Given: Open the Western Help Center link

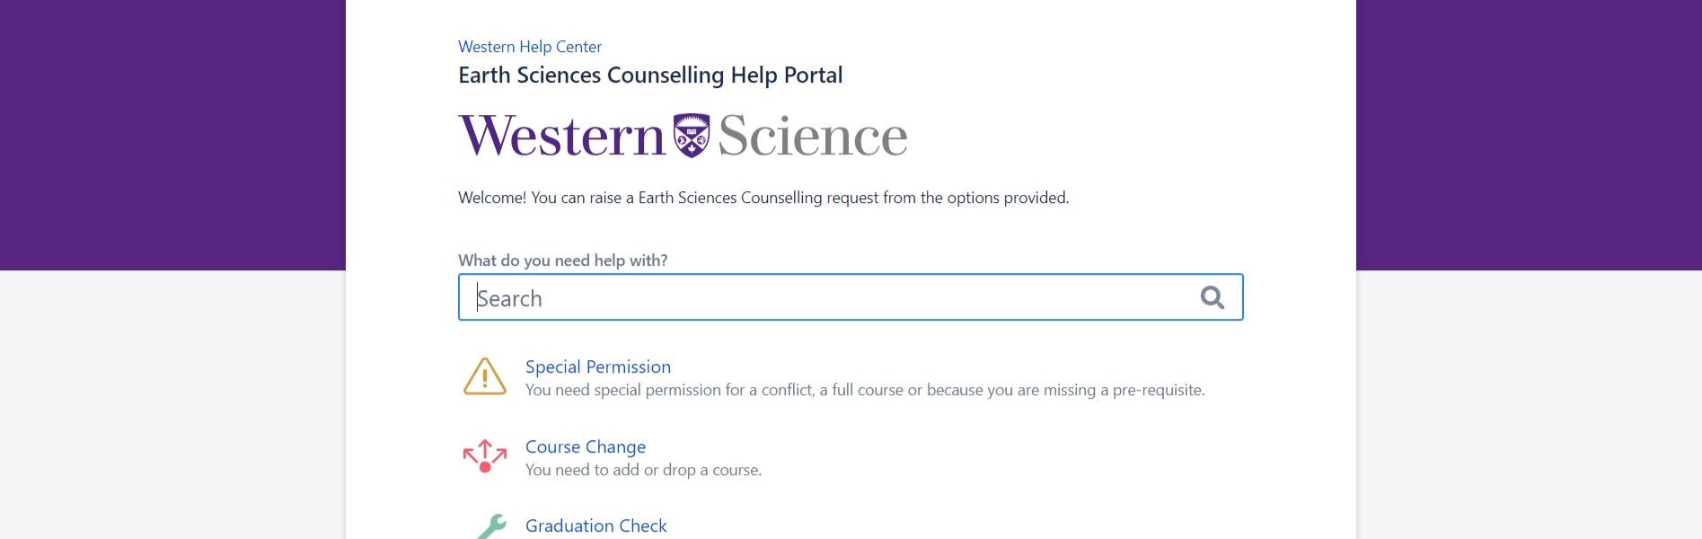Looking at the screenshot, I should [530, 47].
